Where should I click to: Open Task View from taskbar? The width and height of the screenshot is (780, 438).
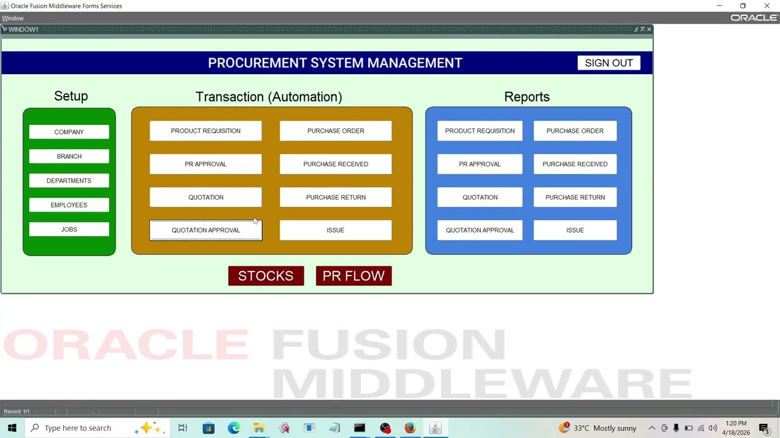pos(183,428)
